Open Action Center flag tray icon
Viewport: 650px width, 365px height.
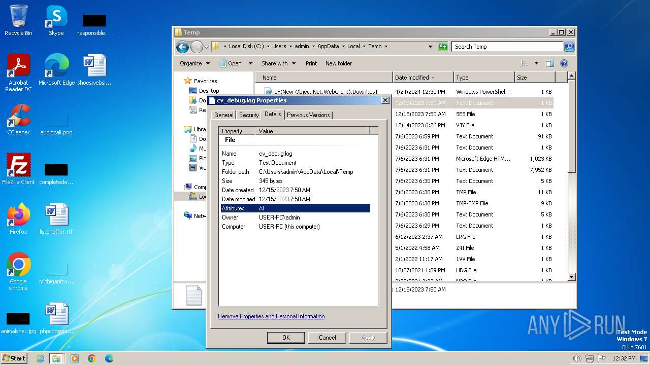click(x=602, y=358)
